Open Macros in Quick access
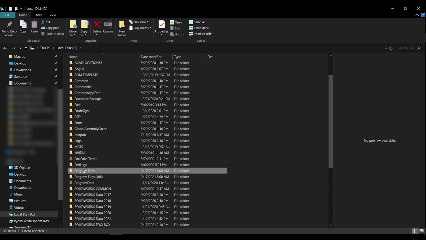The width and height of the screenshot is (426, 240). [x=19, y=57]
